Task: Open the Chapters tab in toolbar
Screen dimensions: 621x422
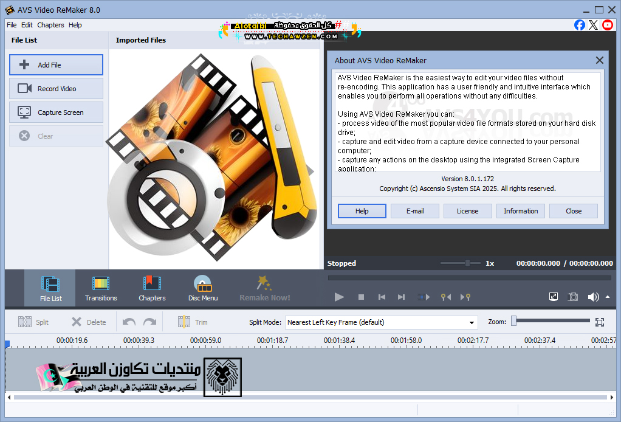Action: coord(152,288)
